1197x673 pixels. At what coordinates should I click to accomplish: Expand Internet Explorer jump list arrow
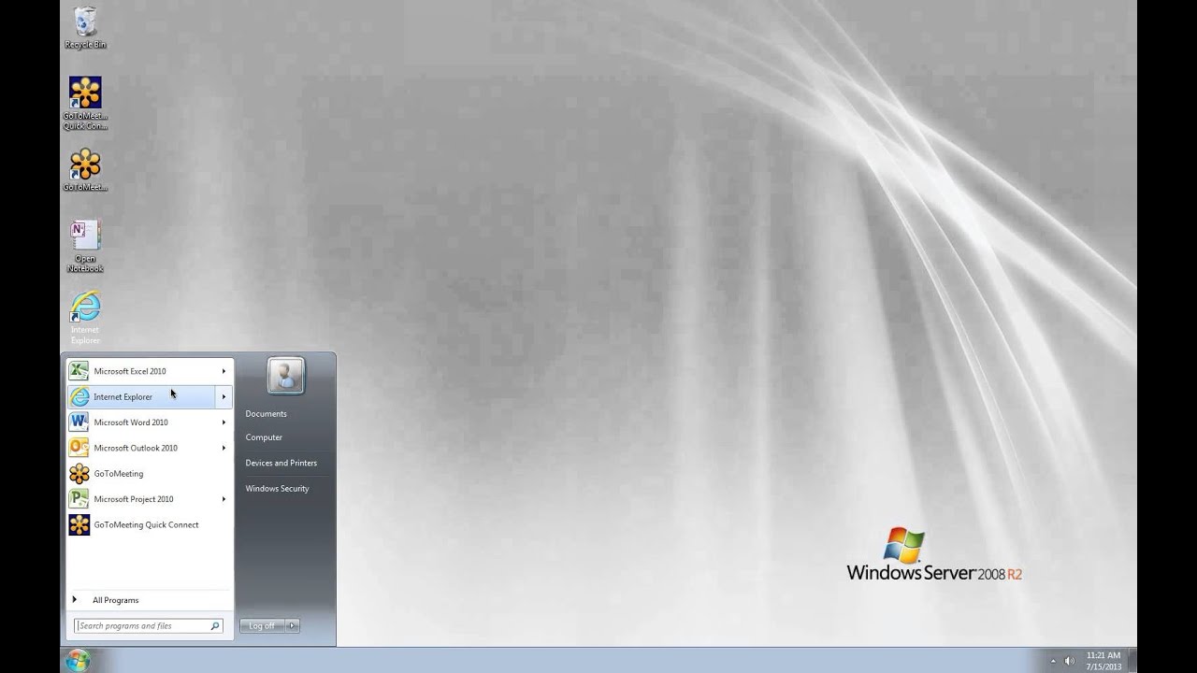point(224,396)
